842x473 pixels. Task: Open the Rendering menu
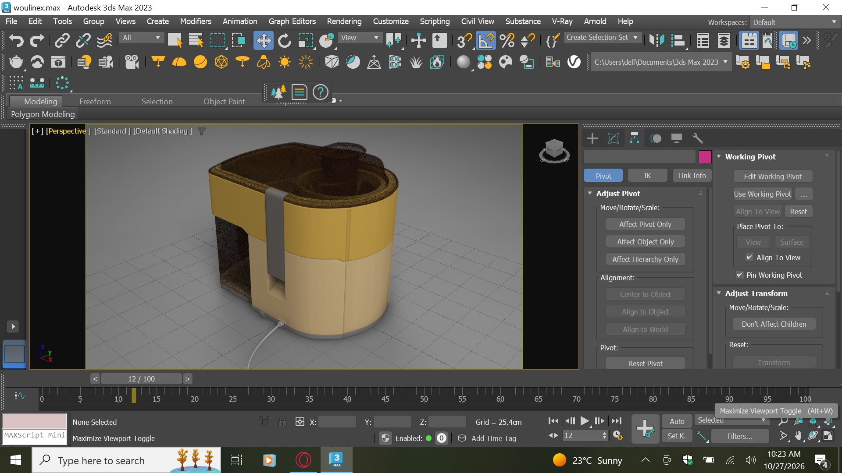pos(344,21)
